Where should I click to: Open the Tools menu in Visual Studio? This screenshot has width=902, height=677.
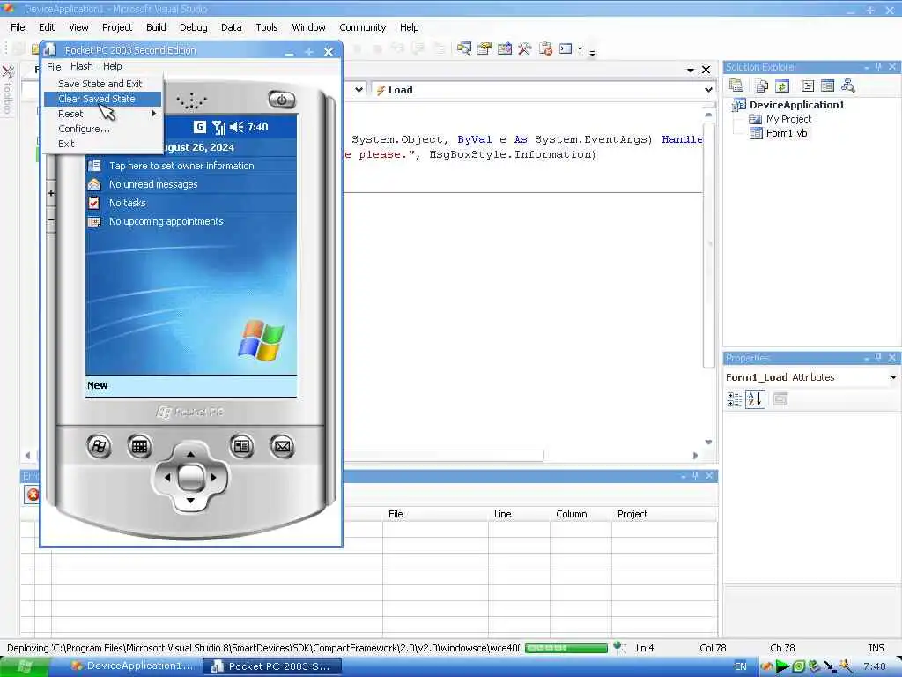(x=266, y=27)
